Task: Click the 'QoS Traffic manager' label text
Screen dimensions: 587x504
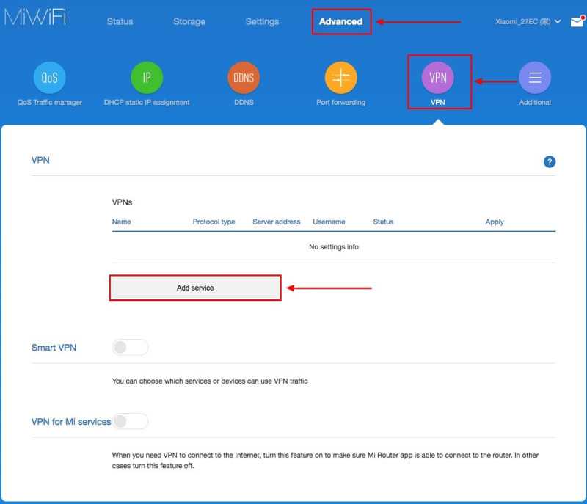Action: point(49,102)
